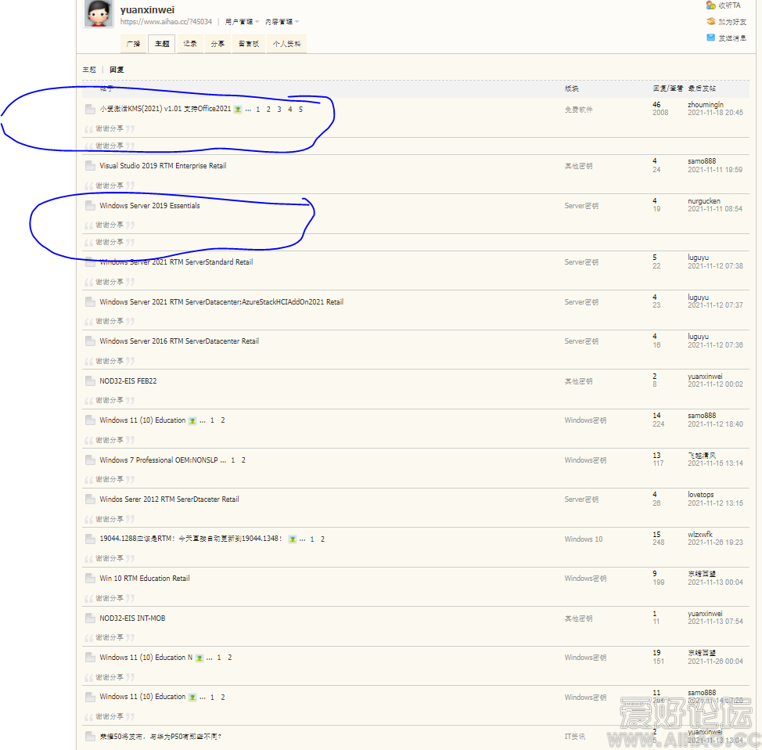This screenshot has width=762, height=750.
Task: Open Windows Server 2016 RTM ServerDatacenter Retail thread
Action: (179, 341)
